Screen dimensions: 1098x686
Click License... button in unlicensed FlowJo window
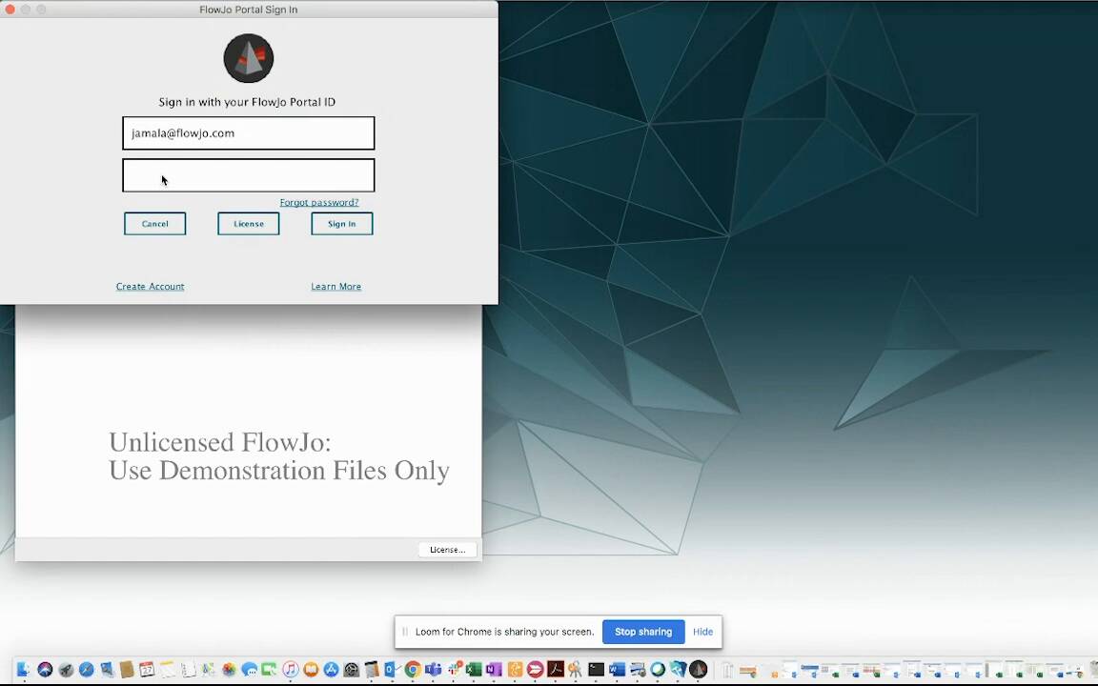tap(447, 550)
